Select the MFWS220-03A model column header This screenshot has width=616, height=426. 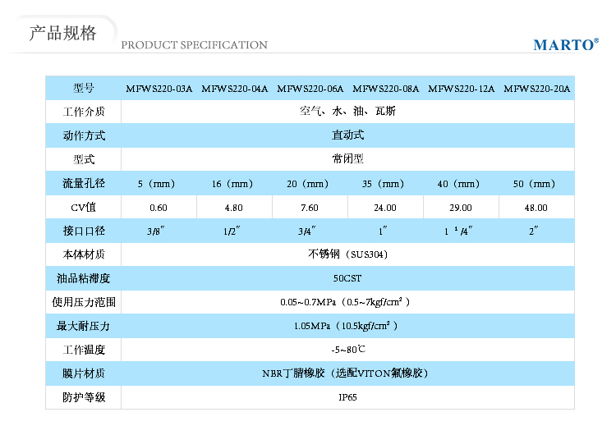pos(159,89)
